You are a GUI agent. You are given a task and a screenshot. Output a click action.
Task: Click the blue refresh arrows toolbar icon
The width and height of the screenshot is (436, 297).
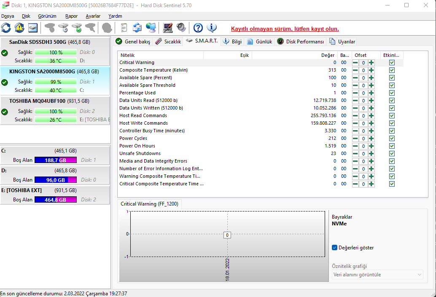[x=6, y=28]
